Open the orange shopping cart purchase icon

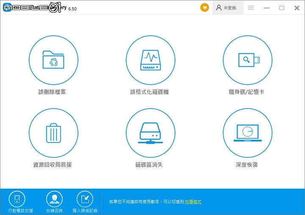click(x=205, y=8)
